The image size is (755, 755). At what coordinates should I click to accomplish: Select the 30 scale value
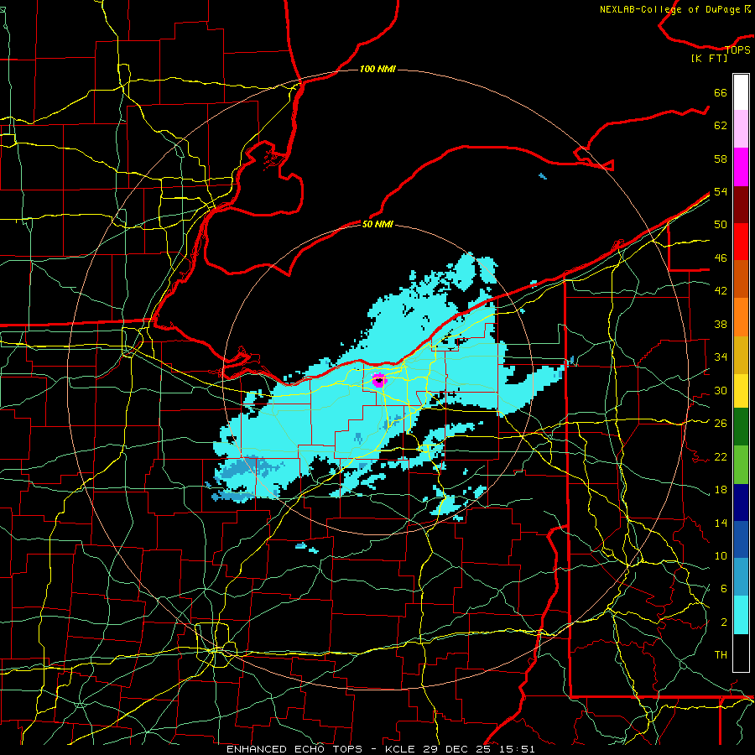point(721,390)
